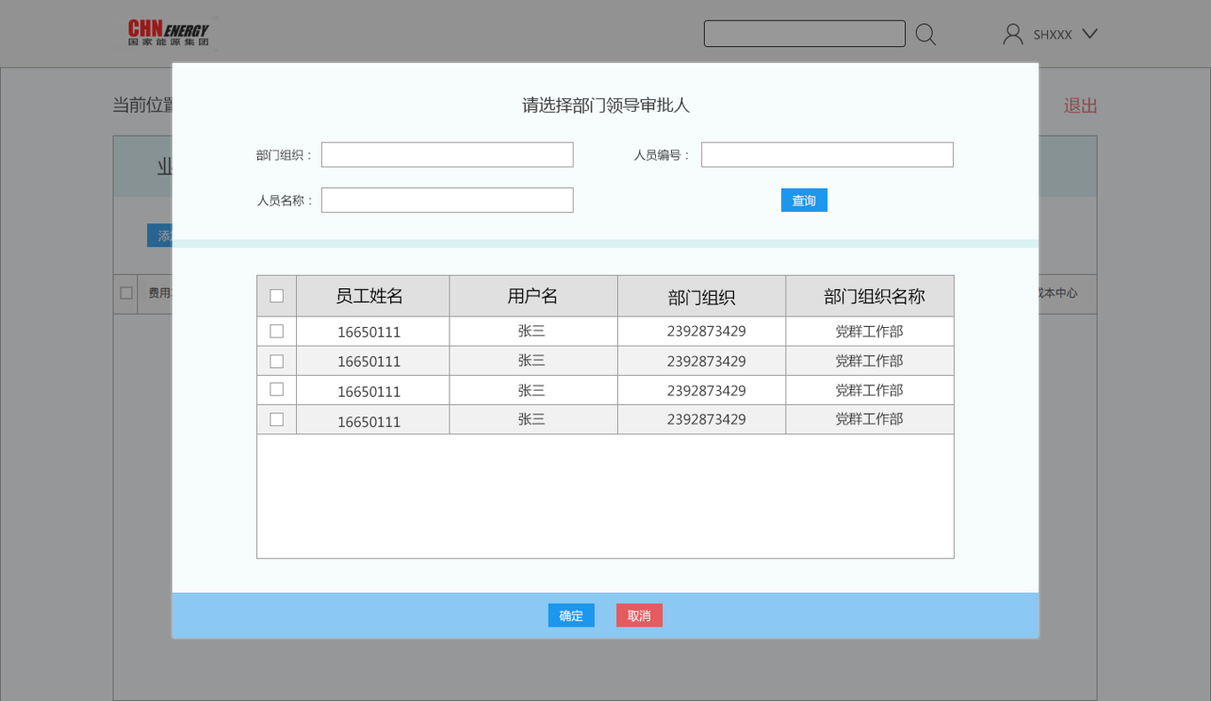1211x701 pixels.
Task: Toggle the checkbox in the background page table header
Action: click(126, 292)
